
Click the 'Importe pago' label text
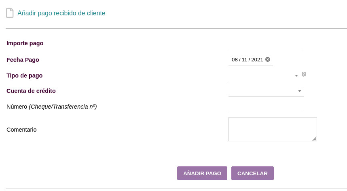(x=25, y=43)
